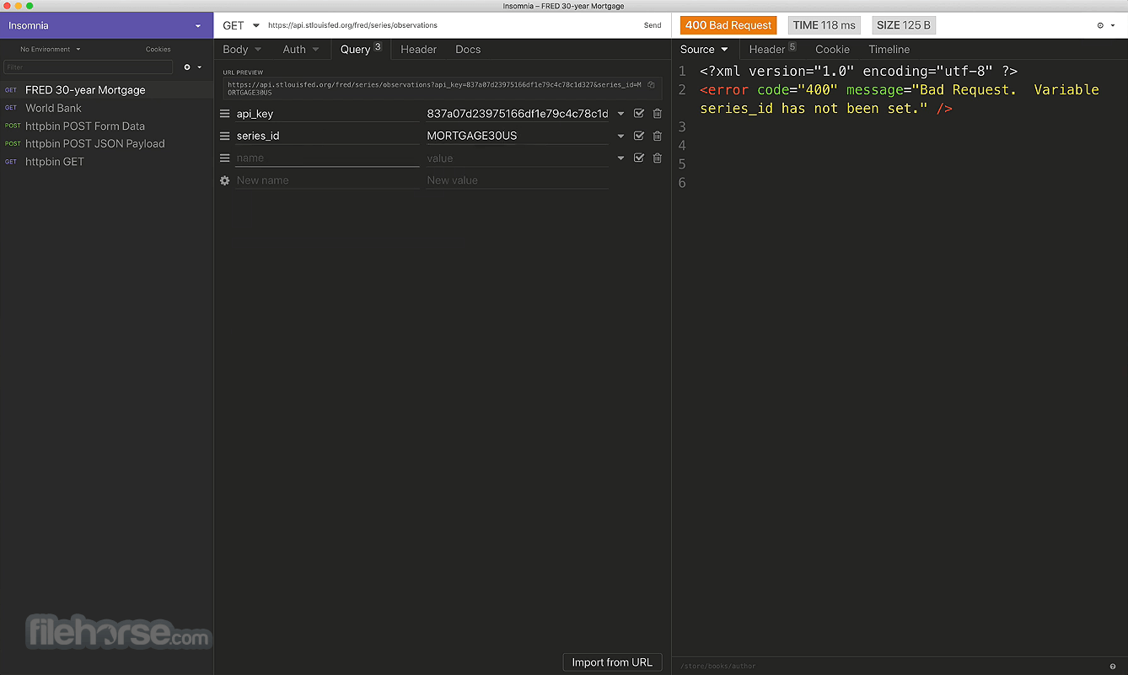Click the URL preview text

pos(435,88)
